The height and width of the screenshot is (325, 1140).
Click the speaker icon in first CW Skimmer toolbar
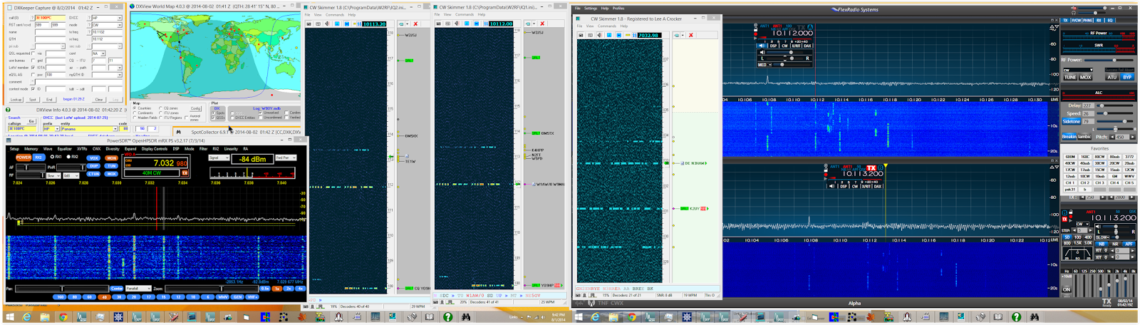point(327,24)
